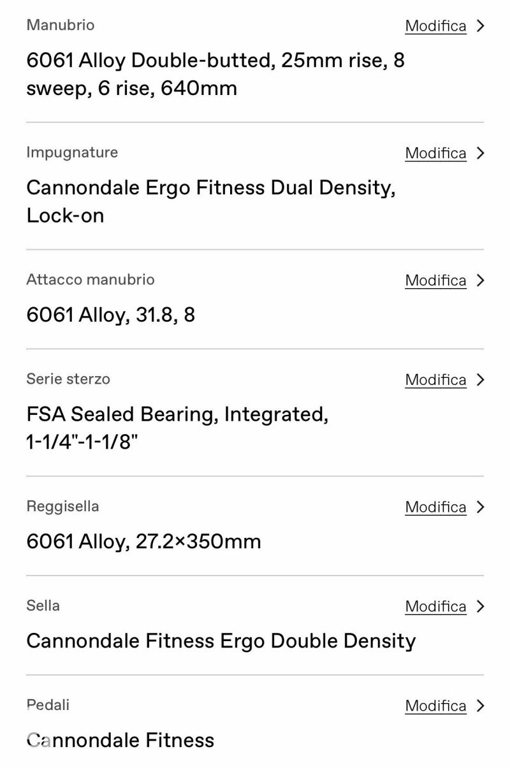
Task: Tap the chevron arrow in the Impugnature row
Action: [x=481, y=154]
